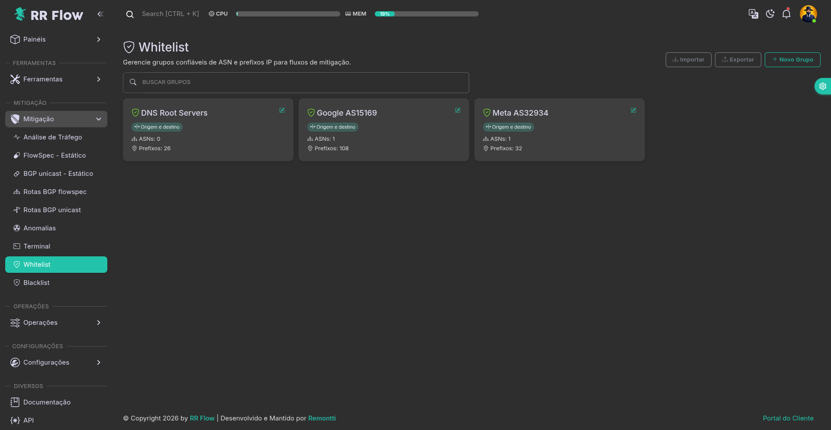Click the MEM usage progress bar
831x430 pixels.
tap(426, 14)
